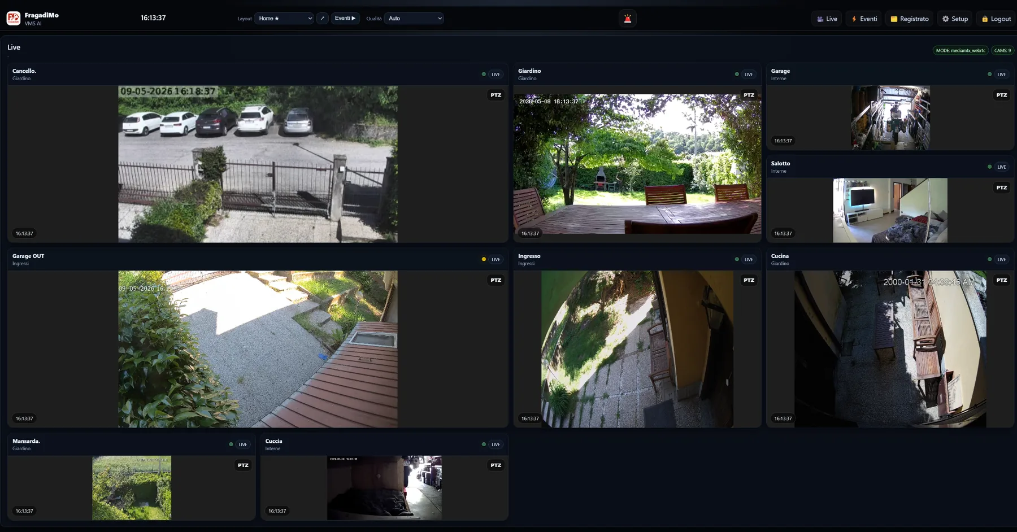This screenshot has height=532, width=1017.
Task: Click LIVE badge on Salotto camera
Action: (x=1002, y=167)
